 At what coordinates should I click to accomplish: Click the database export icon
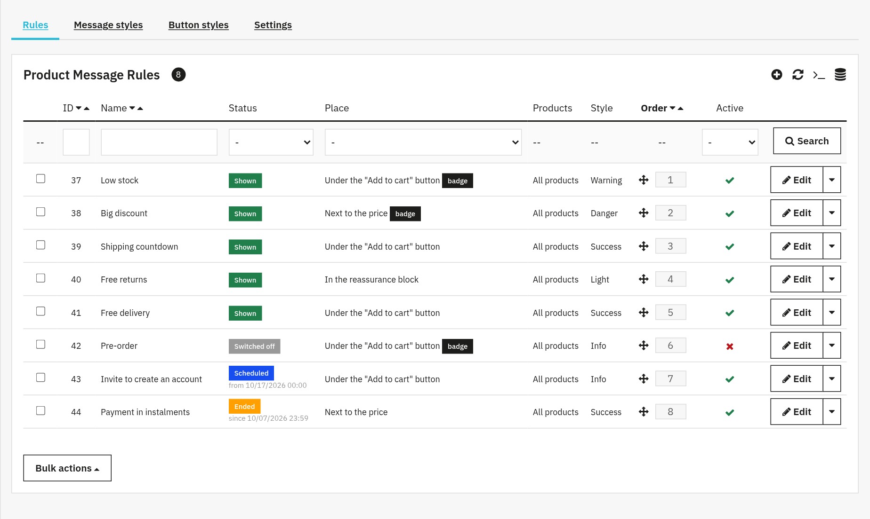(840, 75)
